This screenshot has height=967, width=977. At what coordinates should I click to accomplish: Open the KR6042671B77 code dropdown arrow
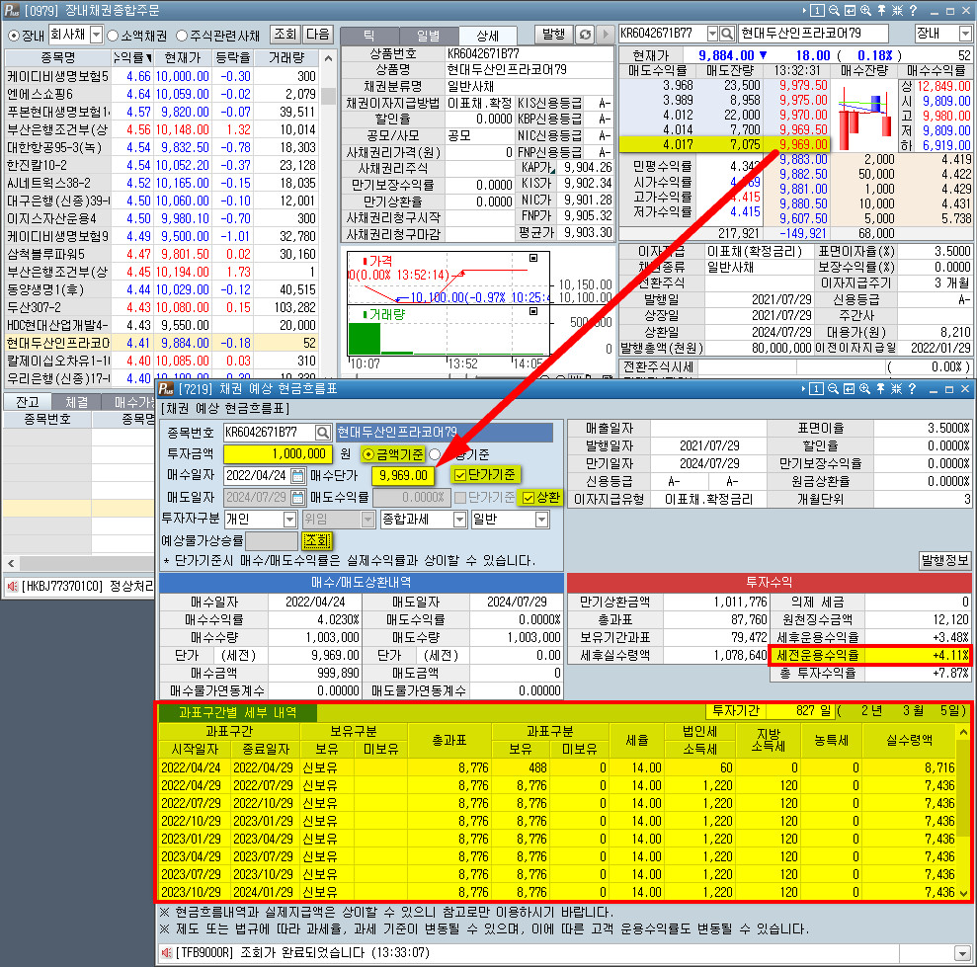click(713, 33)
